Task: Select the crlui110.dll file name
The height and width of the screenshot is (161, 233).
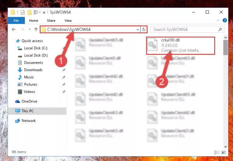Action: [x=170, y=40]
